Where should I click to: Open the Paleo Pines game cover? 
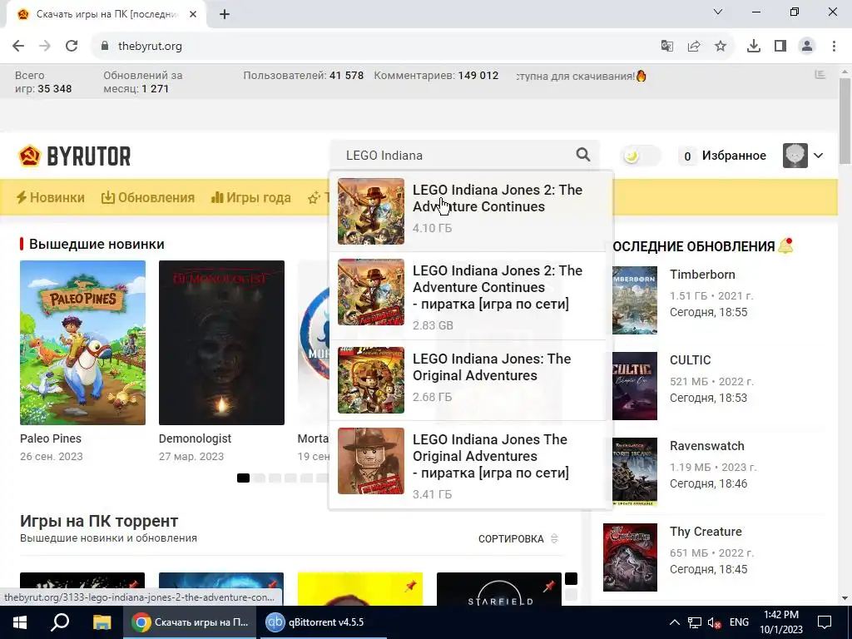click(x=82, y=343)
